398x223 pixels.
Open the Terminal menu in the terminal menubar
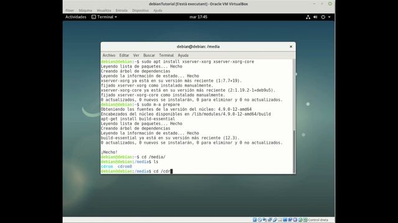coord(166,55)
